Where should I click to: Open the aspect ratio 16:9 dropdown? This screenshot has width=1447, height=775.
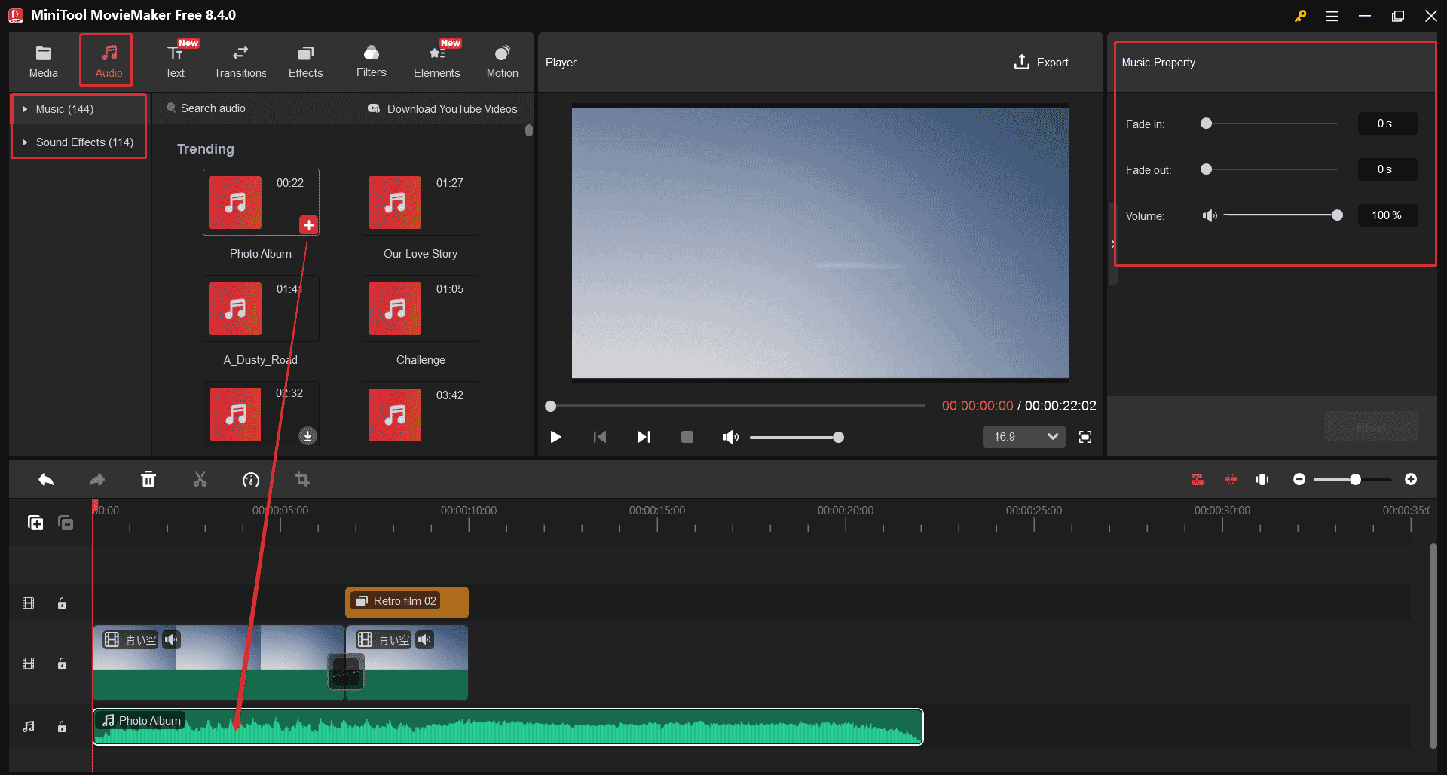point(1023,437)
